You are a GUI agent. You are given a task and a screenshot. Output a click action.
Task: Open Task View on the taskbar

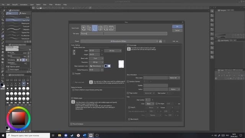pos(53,135)
